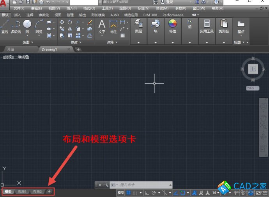Open the Format (格式) menu
This screenshot has height=197, width=269.
(x=90, y=8)
